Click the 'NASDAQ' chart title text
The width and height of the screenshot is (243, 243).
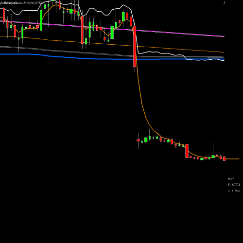click(x=30, y=3)
